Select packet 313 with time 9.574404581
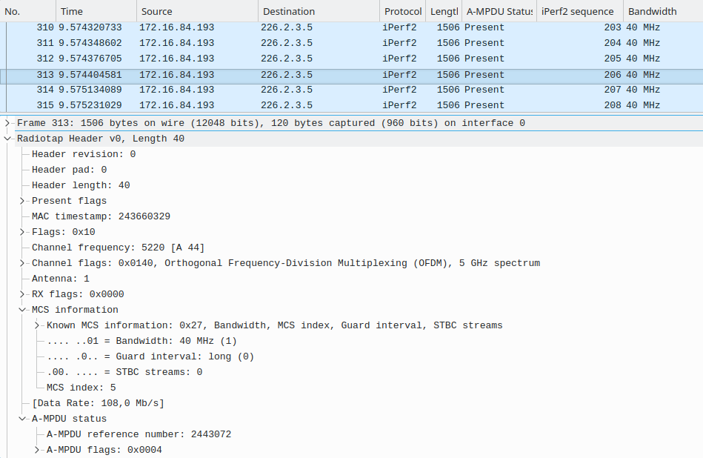Viewport: 703px width, 458px height. 351,75
